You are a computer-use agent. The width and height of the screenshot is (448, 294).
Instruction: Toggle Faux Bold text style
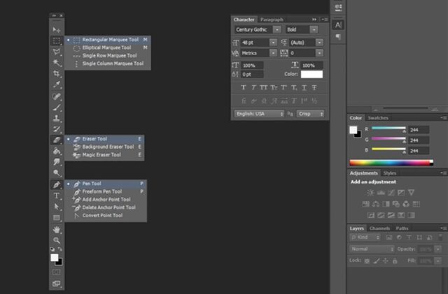click(244, 87)
